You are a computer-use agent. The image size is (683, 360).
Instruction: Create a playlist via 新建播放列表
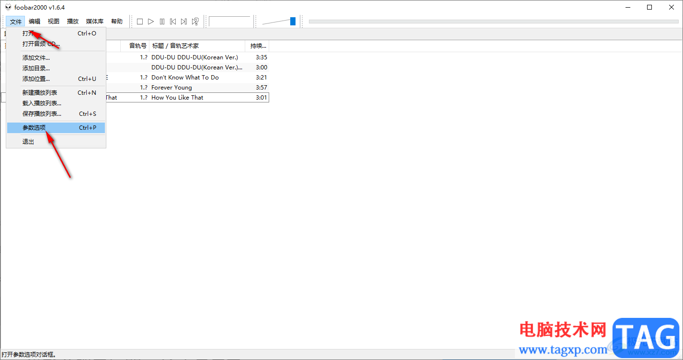tap(56, 93)
